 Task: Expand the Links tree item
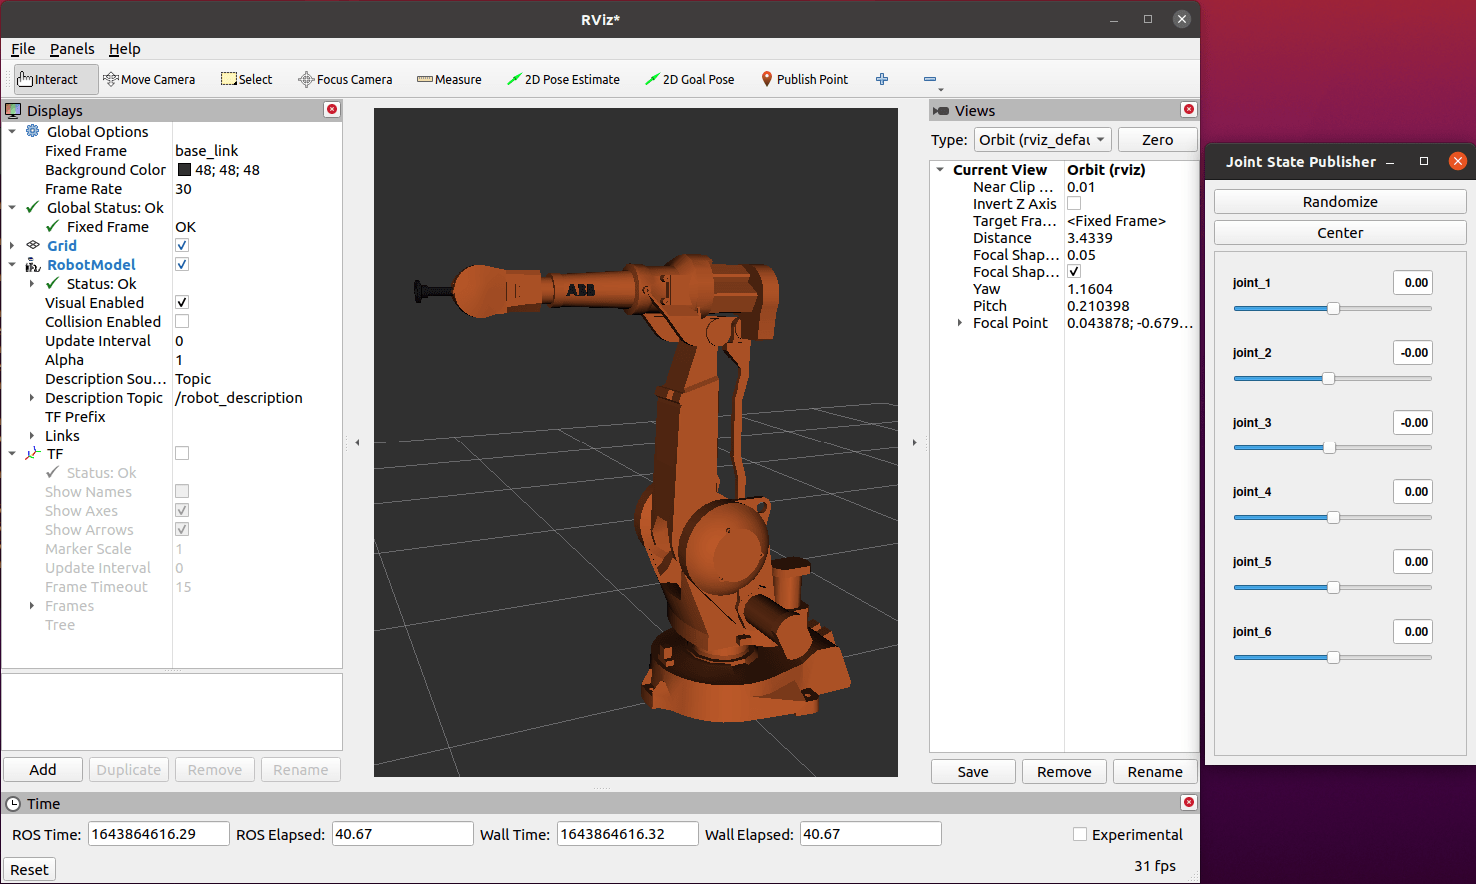point(31,436)
